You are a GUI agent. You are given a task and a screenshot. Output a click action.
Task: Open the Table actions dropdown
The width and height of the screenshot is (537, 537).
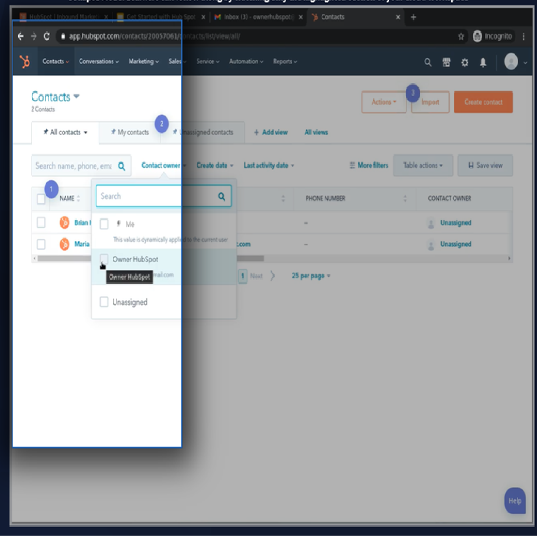pos(423,165)
